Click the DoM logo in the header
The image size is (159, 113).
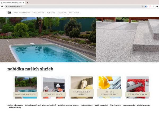9,12
